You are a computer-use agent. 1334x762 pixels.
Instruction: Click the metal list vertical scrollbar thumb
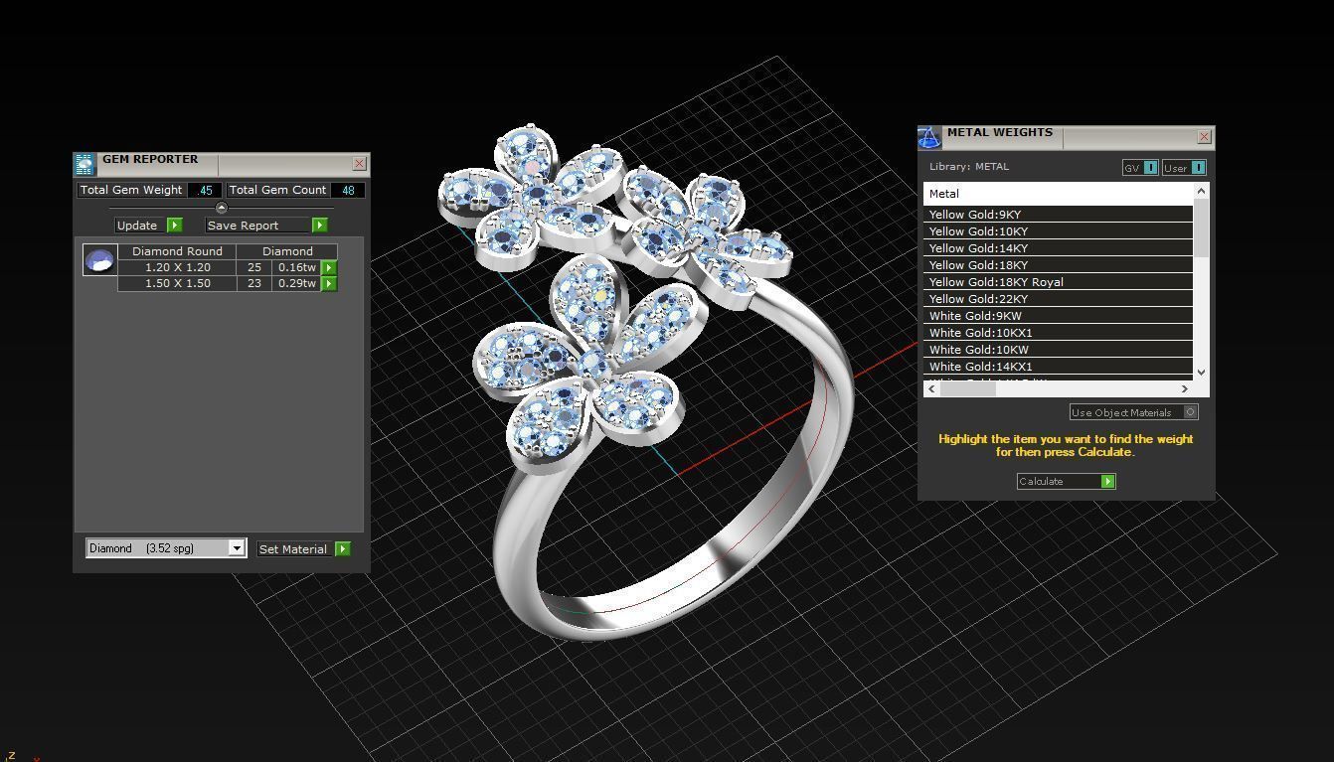(x=1201, y=227)
